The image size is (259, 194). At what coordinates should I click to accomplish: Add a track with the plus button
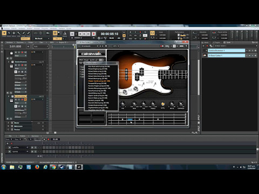pos(28,46)
